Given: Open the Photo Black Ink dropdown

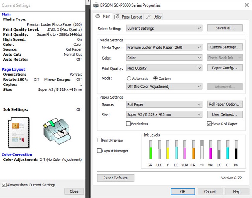Looking at the screenshot, I should click(x=225, y=58).
